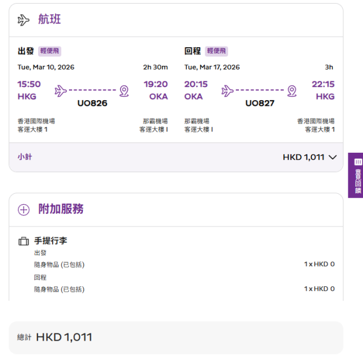This screenshot has height=363, width=363.
Task: Click departure time 15:50
Action: pyautogui.click(x=29, y=84)
